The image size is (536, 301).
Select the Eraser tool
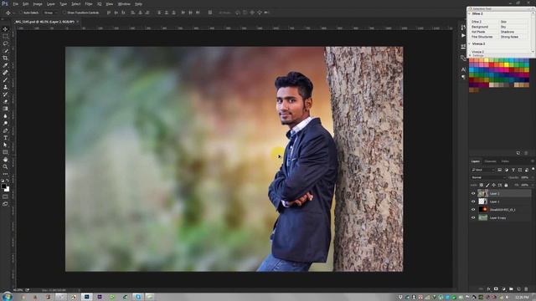point(5,101)
